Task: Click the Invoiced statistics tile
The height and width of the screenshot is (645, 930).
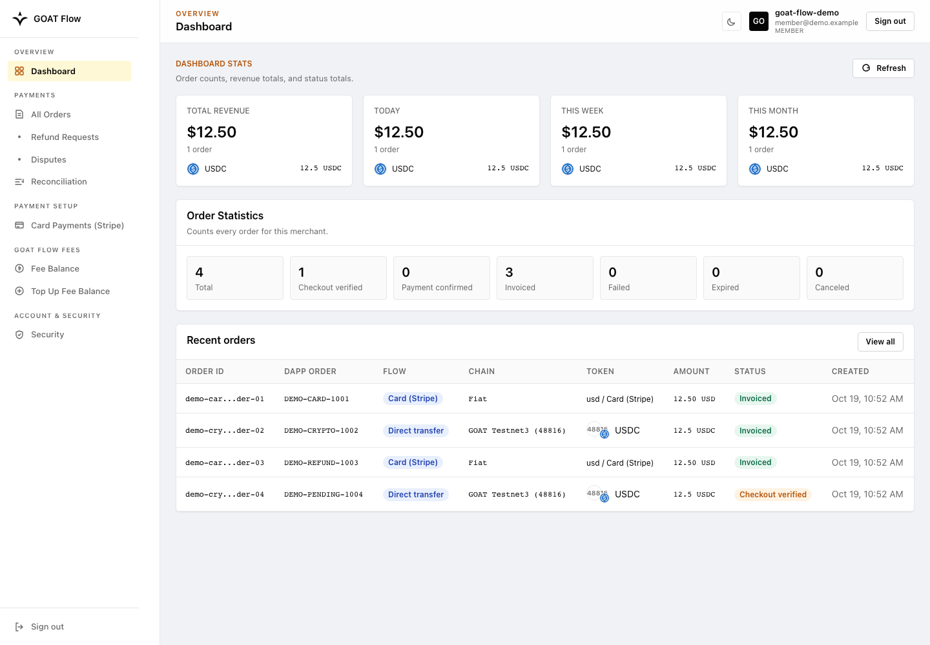Action: click(545, 278)
